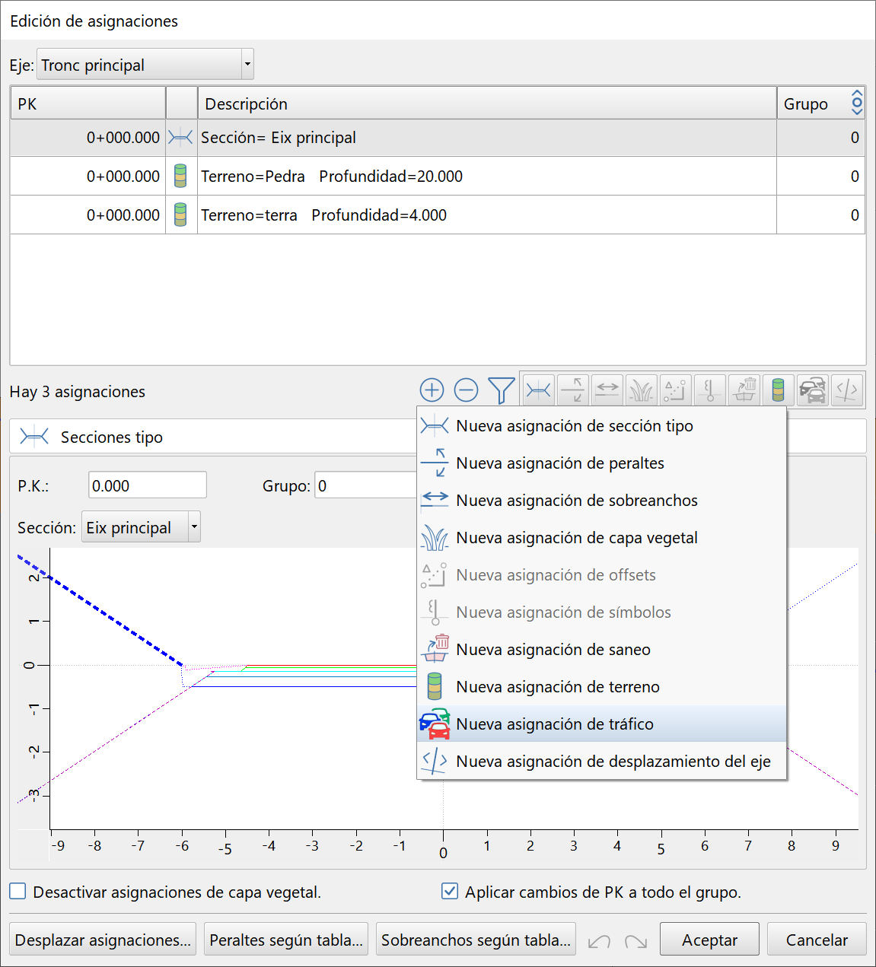Select Nueva asignación de capa vegetal
The height and width of the screenshot is (967, 876).
click(576, 538)
